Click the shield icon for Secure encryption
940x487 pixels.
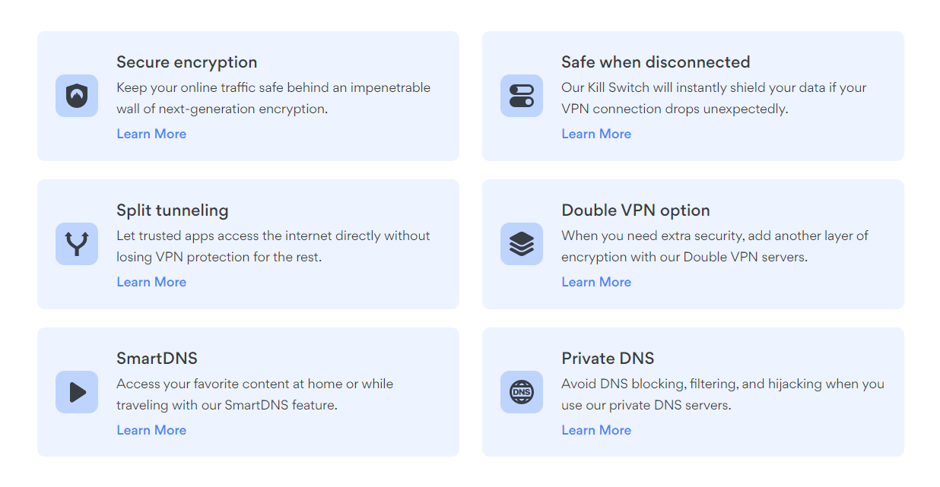77,96
